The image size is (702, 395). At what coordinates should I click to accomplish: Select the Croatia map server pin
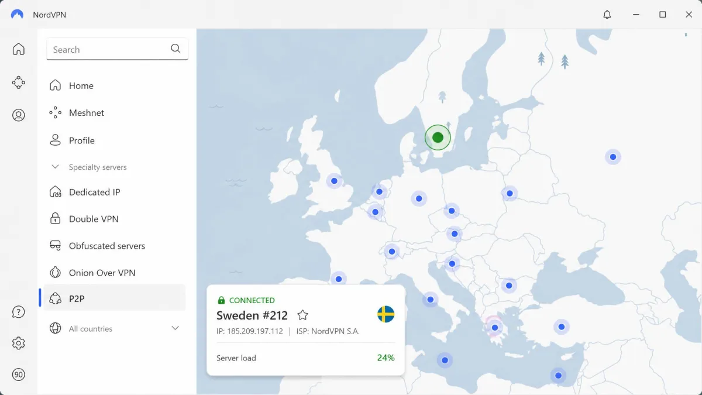click(x=451, y=264)
